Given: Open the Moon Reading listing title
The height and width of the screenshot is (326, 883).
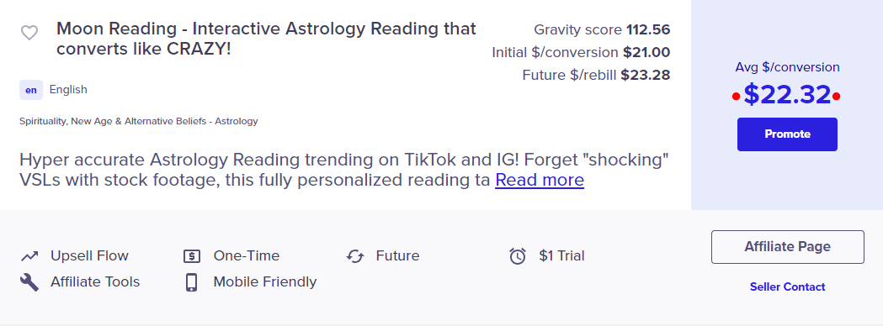Looking at the screenshot, I should [x=266, y=38].
